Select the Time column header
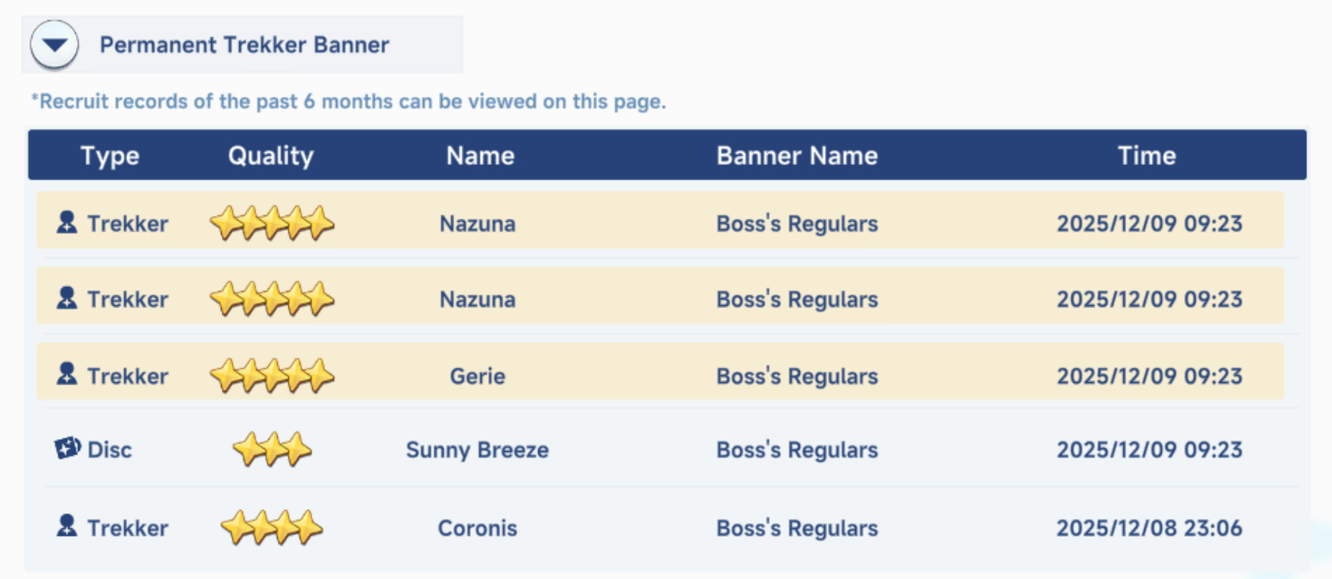This screenshot has height=579, width=1332. (1147, 156)
